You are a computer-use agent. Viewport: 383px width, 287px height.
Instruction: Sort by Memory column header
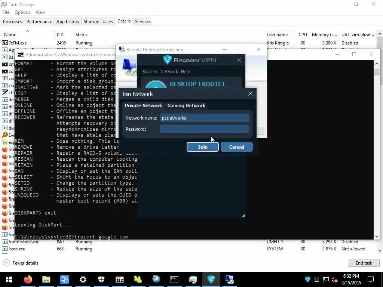click(324, 35)
